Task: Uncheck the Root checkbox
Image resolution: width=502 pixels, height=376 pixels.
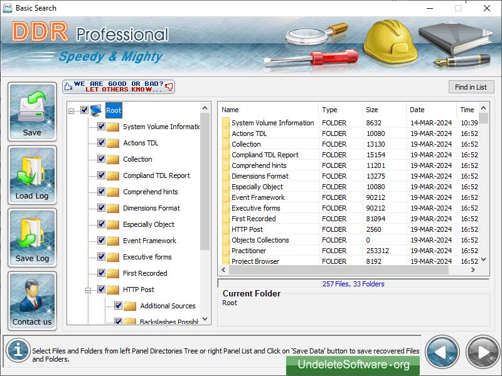Action: (84, 110)
